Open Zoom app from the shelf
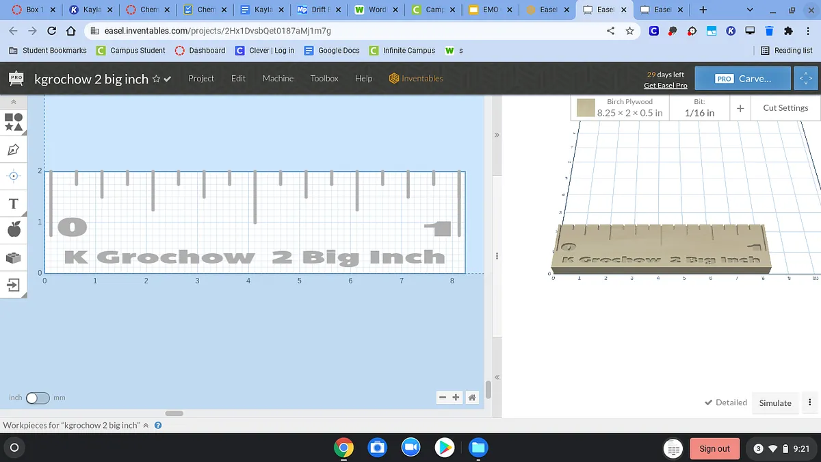821x462 pixels. (410, 447)
